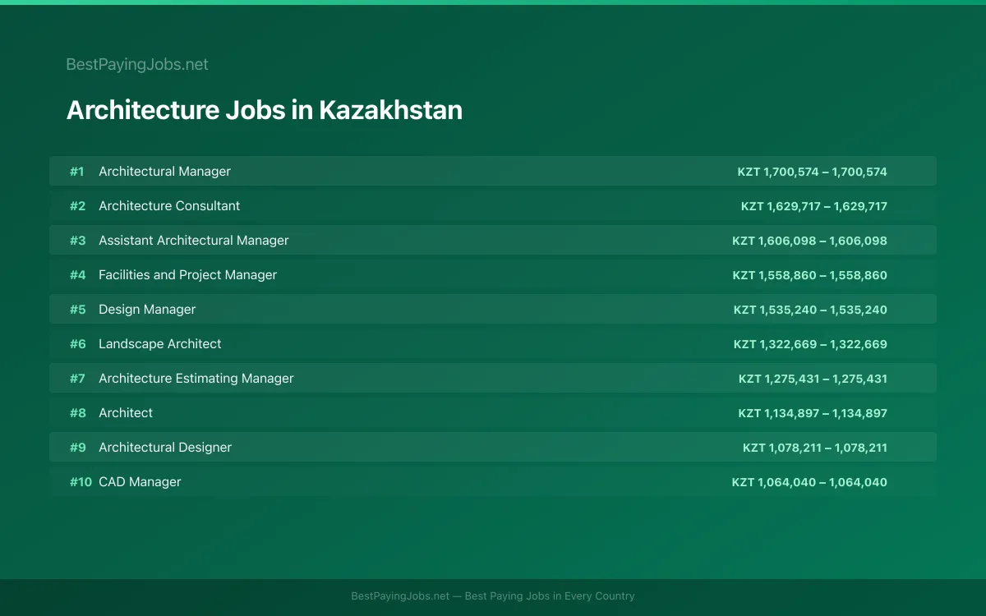The height and width of the screenshot is (616, 986).
Task: Click salary KZT 1,322,669 – 1,322,669
Action: pos(810,344)
